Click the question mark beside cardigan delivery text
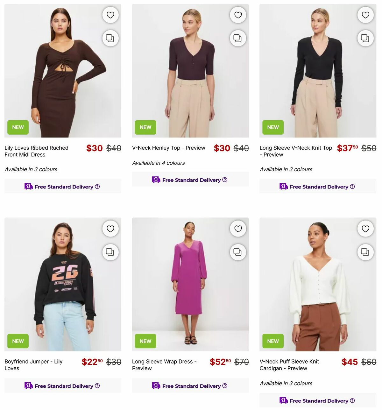 (352, 401)
